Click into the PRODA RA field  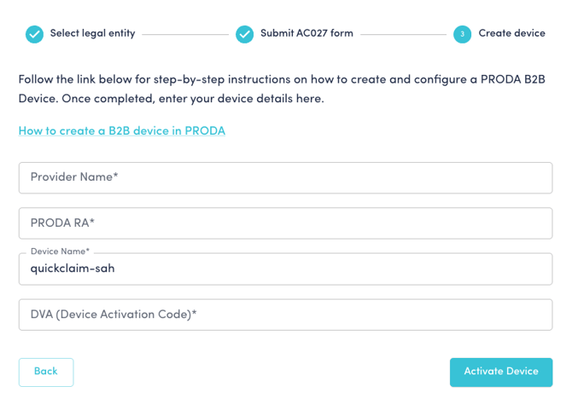pos(285,223)
